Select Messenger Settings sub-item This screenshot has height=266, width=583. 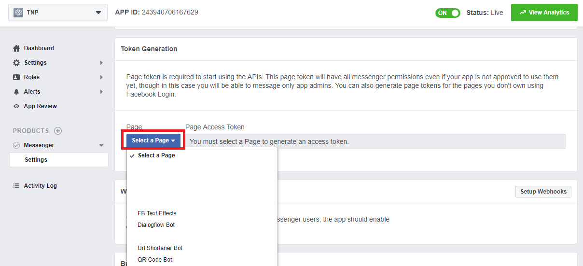[x=59, y=160]
